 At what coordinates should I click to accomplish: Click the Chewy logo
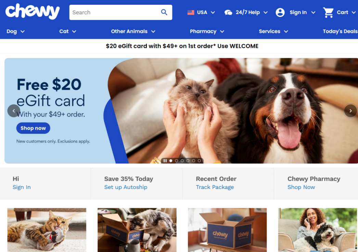click(33, 11)
